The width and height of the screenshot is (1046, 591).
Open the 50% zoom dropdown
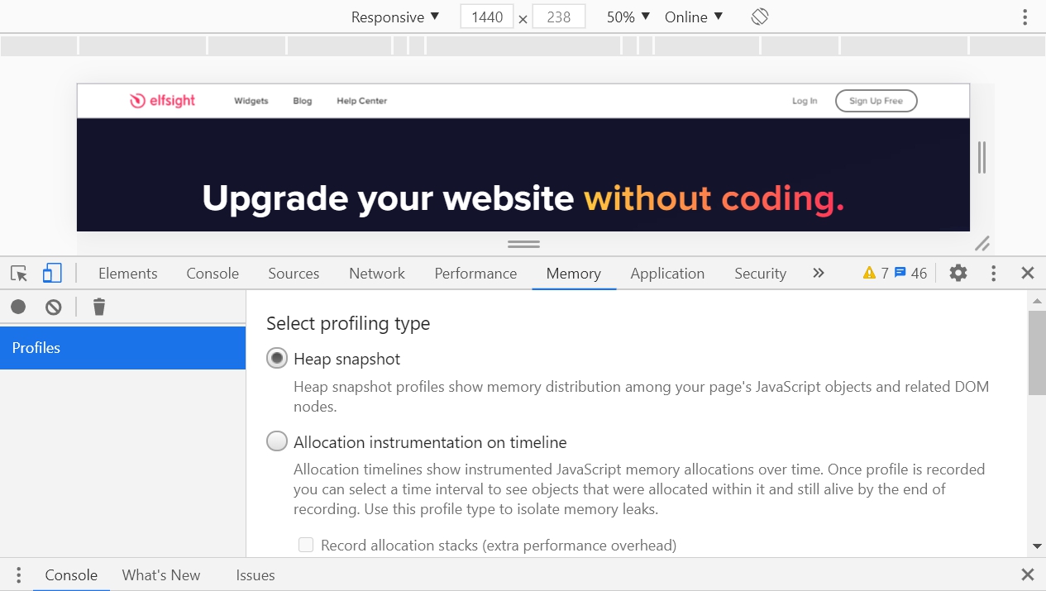pos(627,16)
